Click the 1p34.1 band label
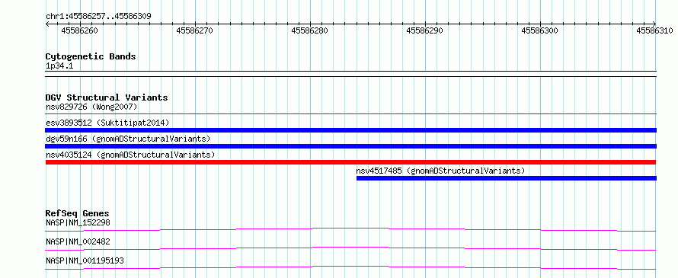This screenshot has width=678, height=278. point(60,66)
